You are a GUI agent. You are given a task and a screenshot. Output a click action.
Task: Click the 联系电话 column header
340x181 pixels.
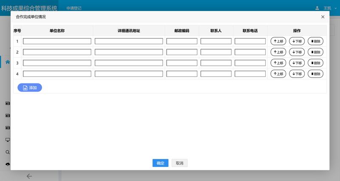(x=250, y=31)
